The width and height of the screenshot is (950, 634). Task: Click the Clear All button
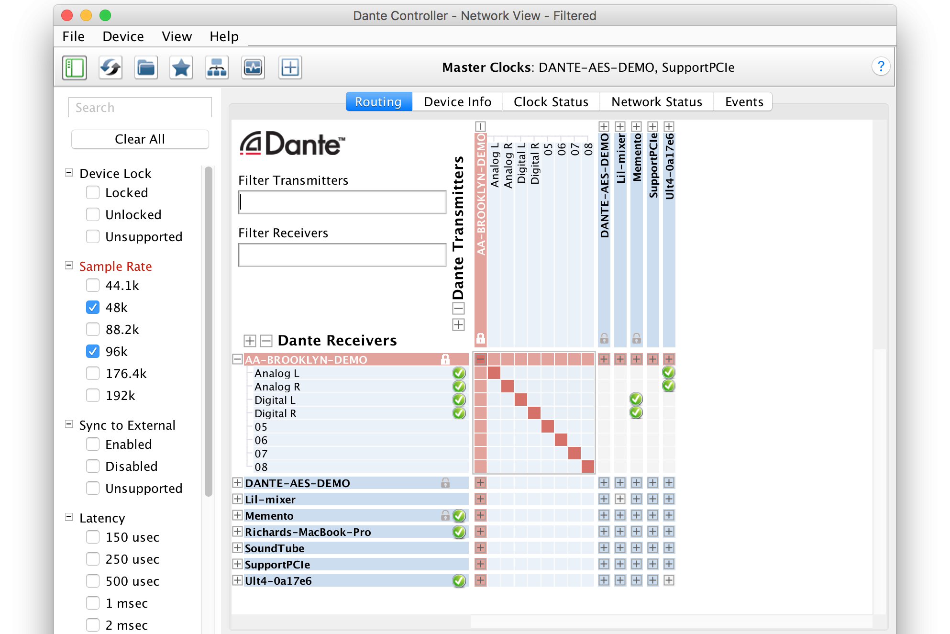click(140, 139)
